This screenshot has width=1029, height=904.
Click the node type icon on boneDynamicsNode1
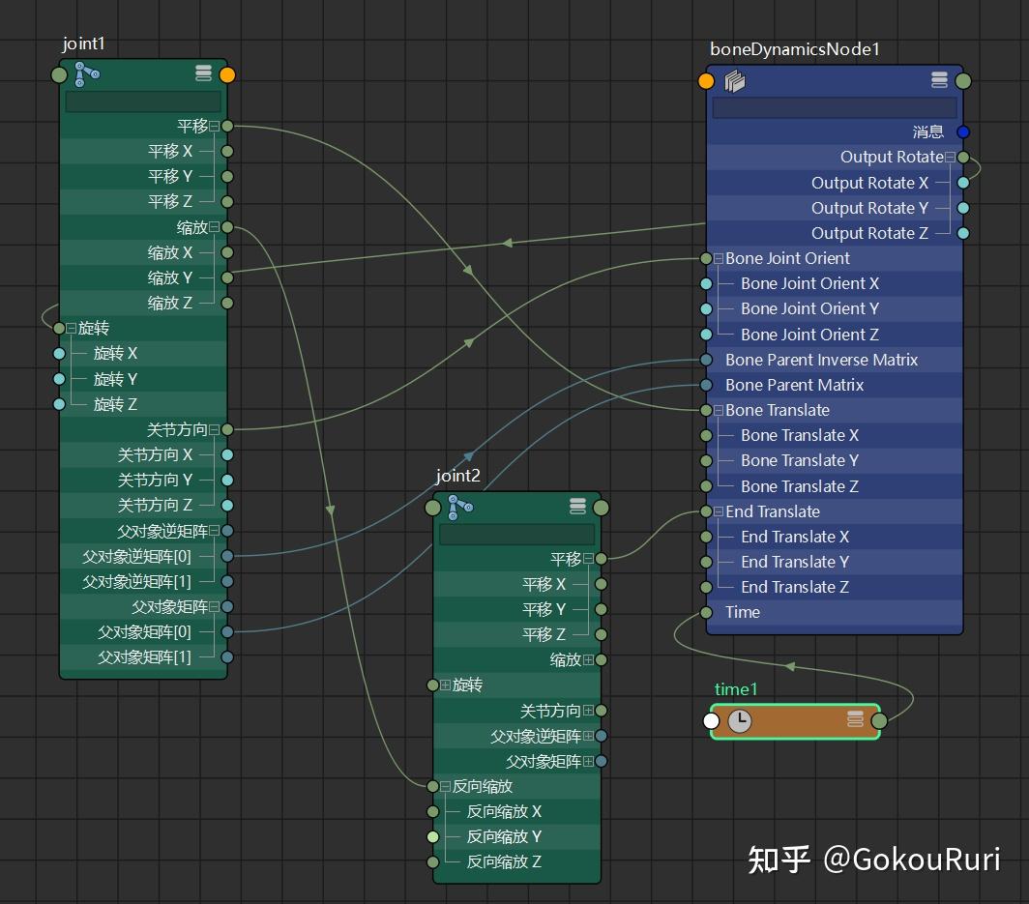(x=735, y=81)
